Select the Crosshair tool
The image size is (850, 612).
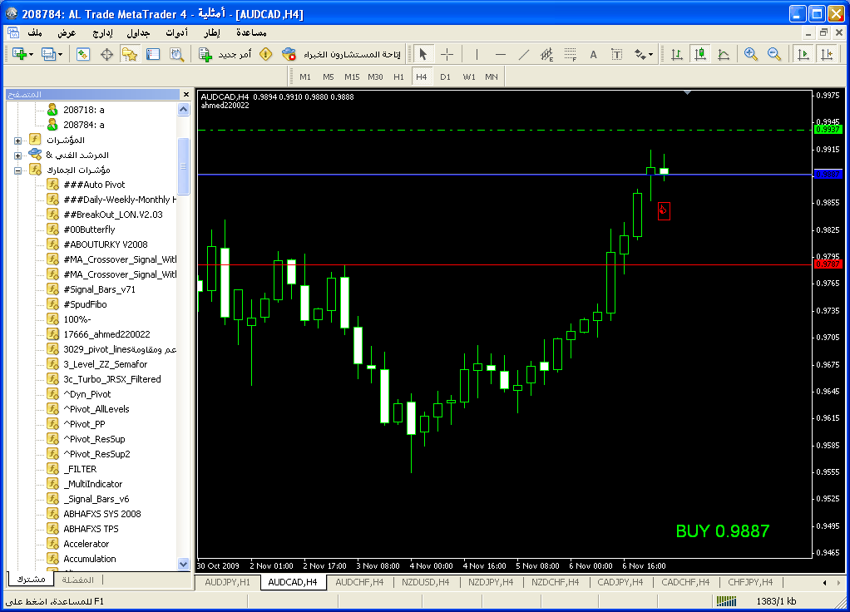point(447,54)
